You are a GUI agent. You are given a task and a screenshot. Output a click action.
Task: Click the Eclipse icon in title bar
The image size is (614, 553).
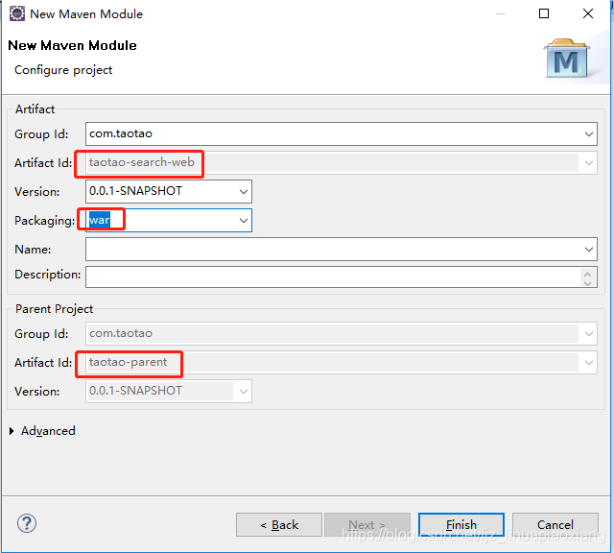[x=17, y=13]
